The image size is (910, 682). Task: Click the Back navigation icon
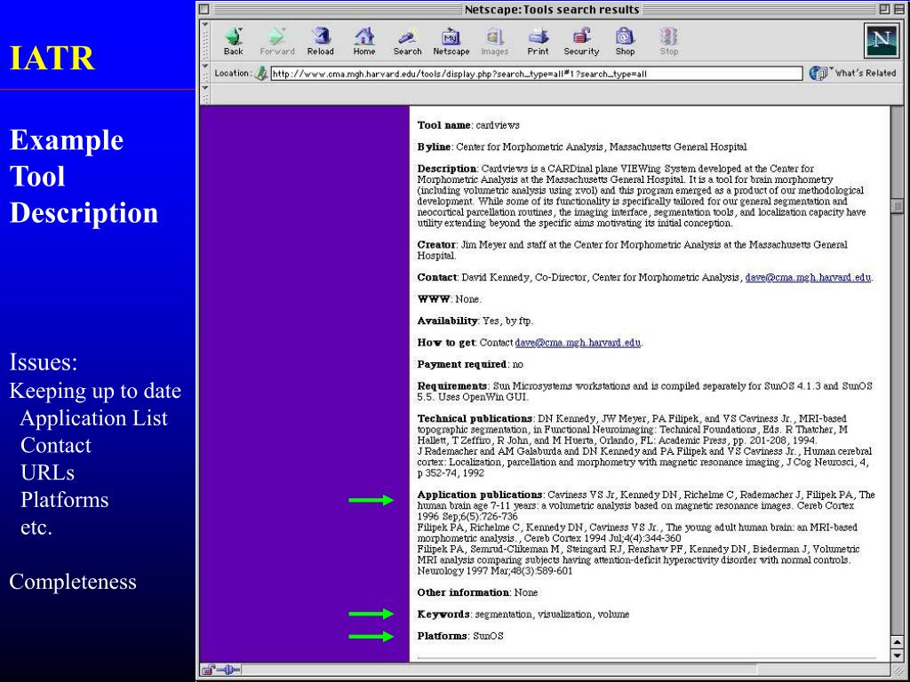point(234,41)
